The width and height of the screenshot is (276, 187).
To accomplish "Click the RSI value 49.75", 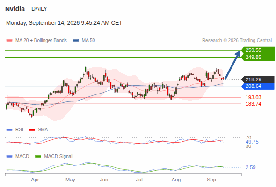I will click(252, 142).
